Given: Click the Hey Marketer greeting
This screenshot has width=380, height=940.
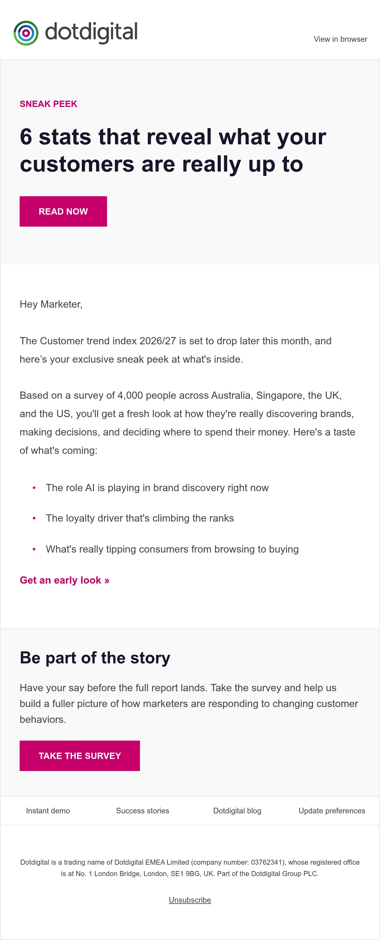Looking at the screenshot, I should tap(51, 304).
